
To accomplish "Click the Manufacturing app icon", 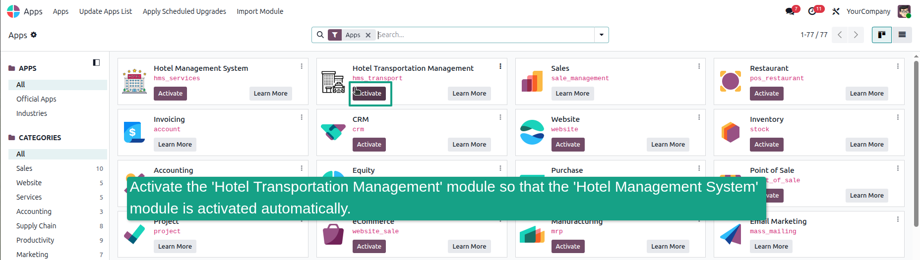I will click(532, 234).
